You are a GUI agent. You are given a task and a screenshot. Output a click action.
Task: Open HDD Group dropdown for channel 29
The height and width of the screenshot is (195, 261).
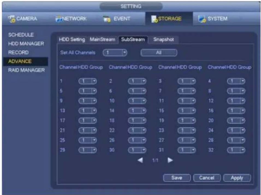point(88,150)
